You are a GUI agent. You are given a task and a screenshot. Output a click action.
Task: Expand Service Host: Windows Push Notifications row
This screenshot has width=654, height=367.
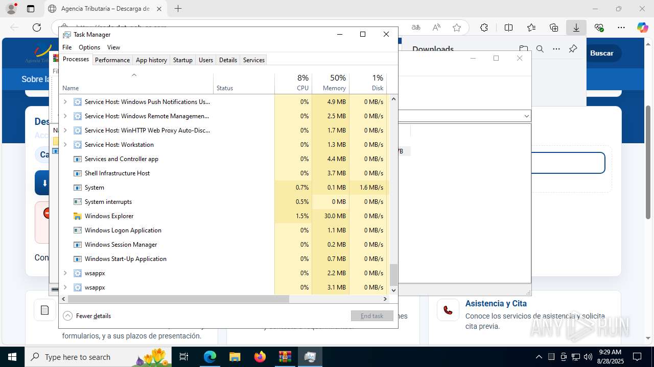point(65,102)
